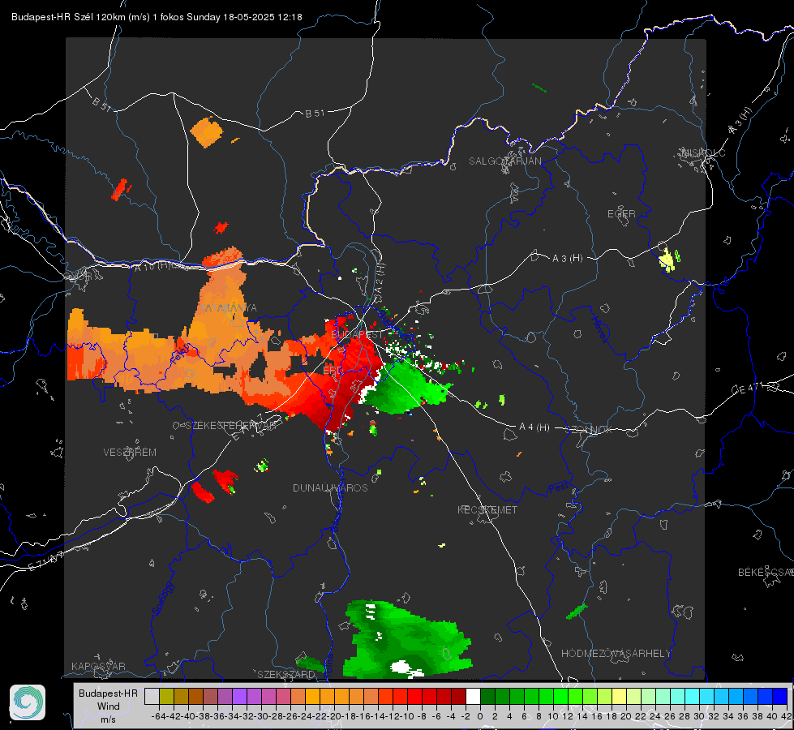Select the dark green legend swatch between 0 and 2
Image resolution: width=794 pixels, height=730 pixels.
coord(487,696)
